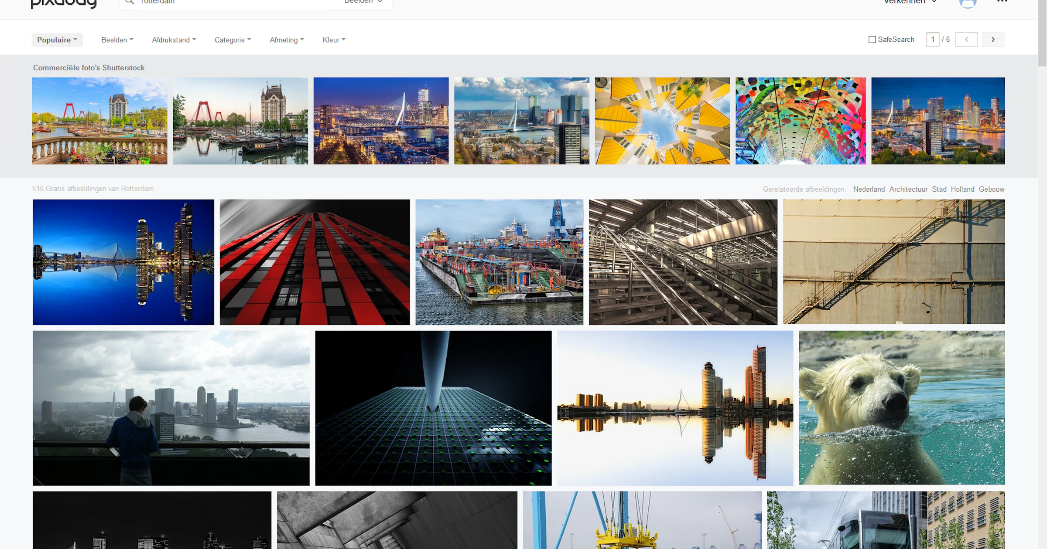Screen dimensions: 1047x549
Task: Expand the Categorie filter dropdown
Action: click(233, 40)
